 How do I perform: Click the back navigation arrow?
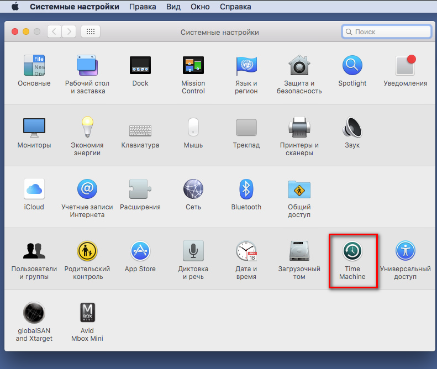pos(54,31)
